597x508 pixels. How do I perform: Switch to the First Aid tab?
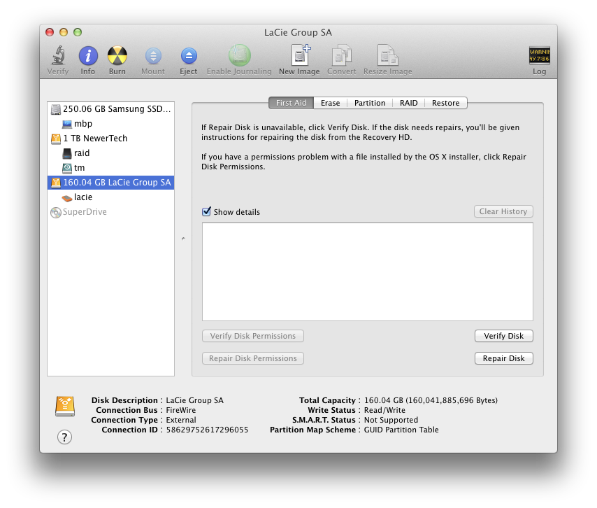pyautogui.click(x=292, y=103)
